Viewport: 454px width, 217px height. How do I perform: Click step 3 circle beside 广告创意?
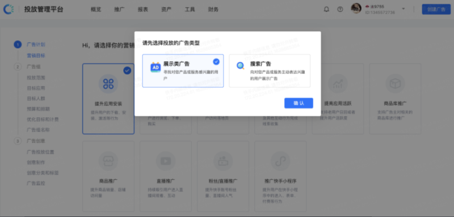click(18, 141)
